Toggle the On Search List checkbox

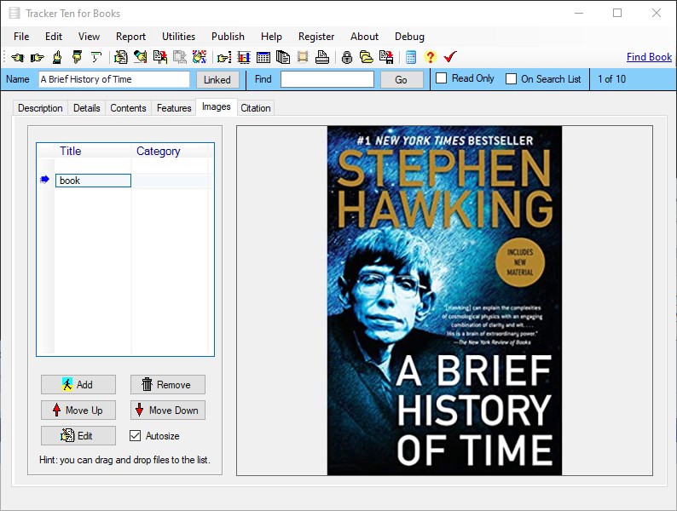511,79
